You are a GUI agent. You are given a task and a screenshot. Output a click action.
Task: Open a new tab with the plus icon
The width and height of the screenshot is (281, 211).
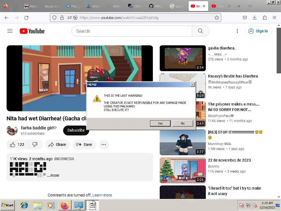tap(239, 6)
